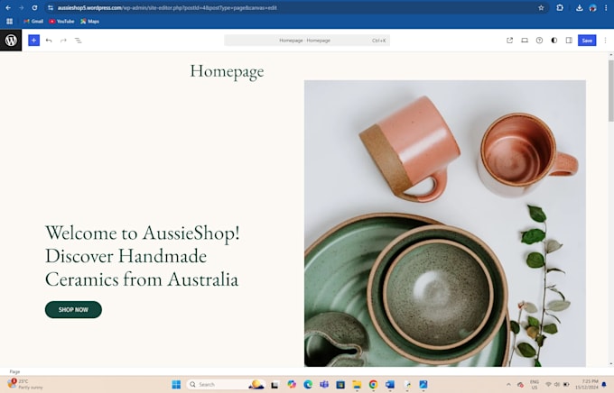
Task: Redo the last undone change
Action: (63, 41)
